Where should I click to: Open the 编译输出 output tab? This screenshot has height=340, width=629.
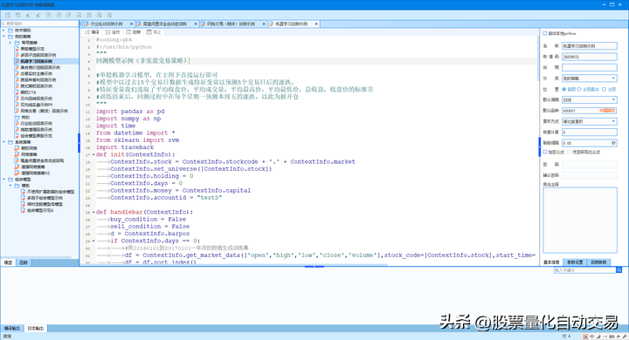(12, 329)
